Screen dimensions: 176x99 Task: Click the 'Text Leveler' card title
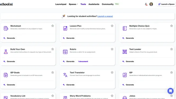[135, 49]
